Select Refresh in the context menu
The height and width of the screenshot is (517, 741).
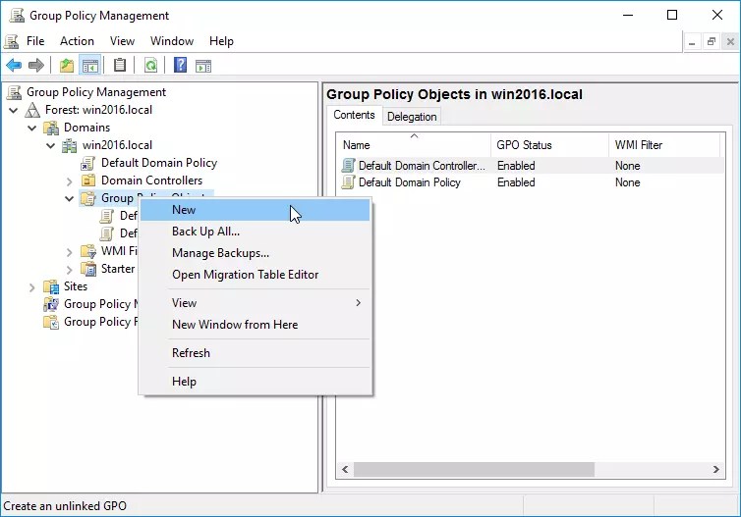point(256,353)
